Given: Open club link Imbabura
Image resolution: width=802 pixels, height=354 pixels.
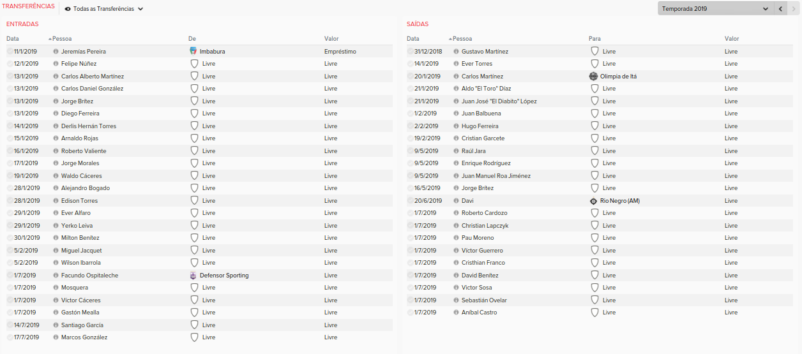Looking at the screenshot, I should 213,51.
